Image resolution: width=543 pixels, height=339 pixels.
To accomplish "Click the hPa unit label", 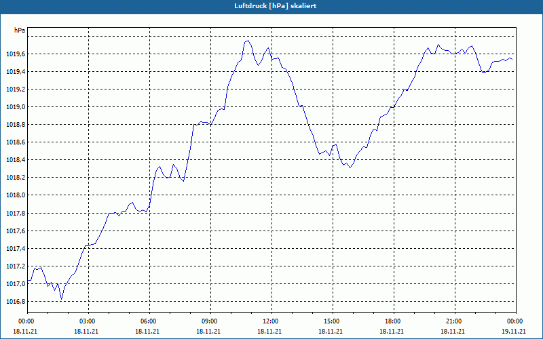I will point(20,30).
